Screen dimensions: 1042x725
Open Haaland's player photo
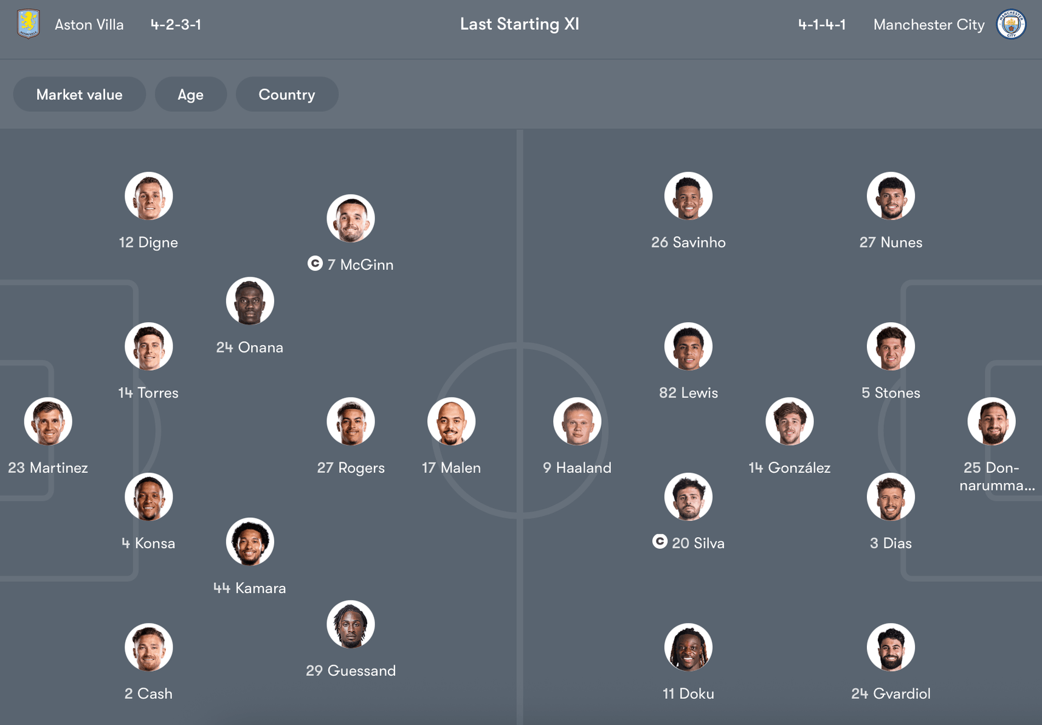577,421
